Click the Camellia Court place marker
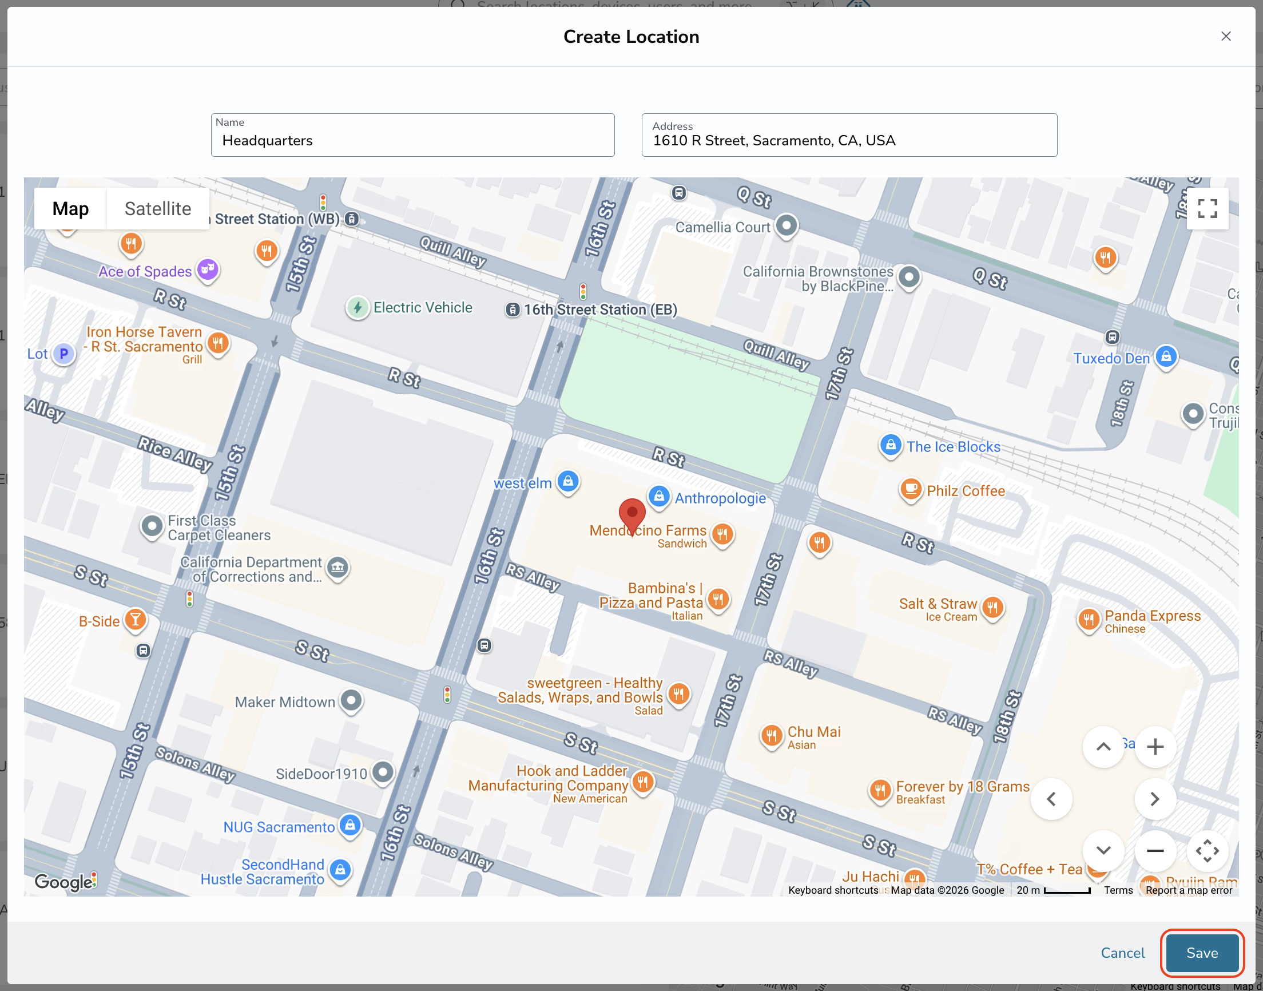The width and height of the screenshot is (1263, 991). tap(787, 225)
